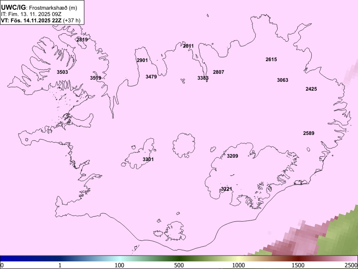Click the 2615 freezing level value
The width and height of the screenshot is (358, 269).
point(271,59)
